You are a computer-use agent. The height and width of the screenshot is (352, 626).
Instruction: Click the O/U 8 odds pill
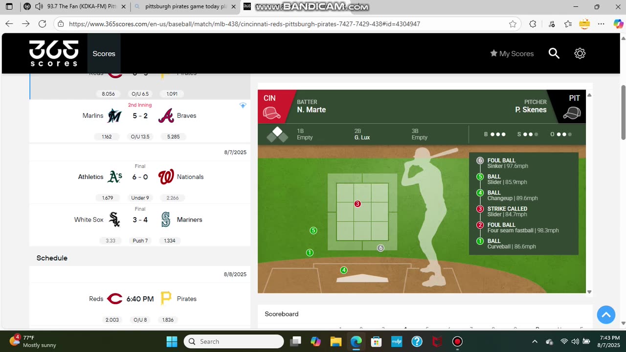pos(140,320)
